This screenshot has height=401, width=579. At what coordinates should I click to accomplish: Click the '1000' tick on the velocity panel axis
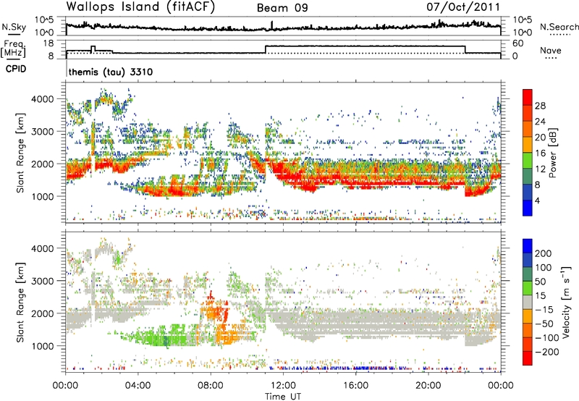(42, 346)
